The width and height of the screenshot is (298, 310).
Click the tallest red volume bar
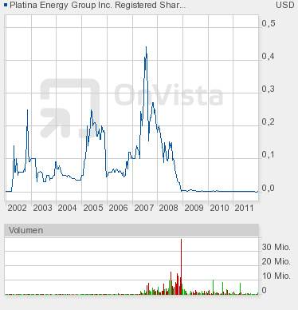click(x=182, y=266)
